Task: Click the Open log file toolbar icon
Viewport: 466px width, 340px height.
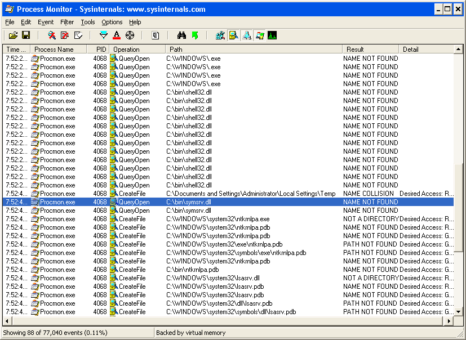Action: coord(13,35)
